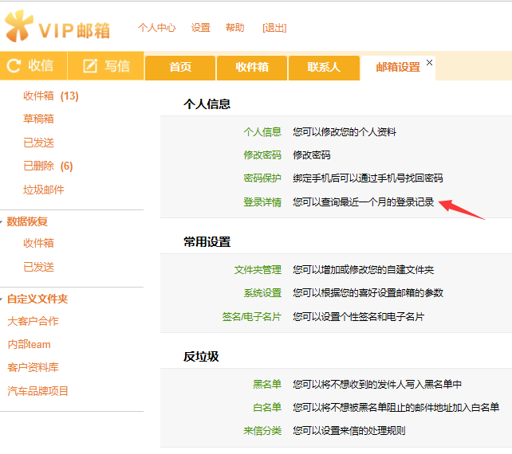Click the VIP邮箱 logo icon
This screenshot has height=454, width=512.
tap(19, 28)
